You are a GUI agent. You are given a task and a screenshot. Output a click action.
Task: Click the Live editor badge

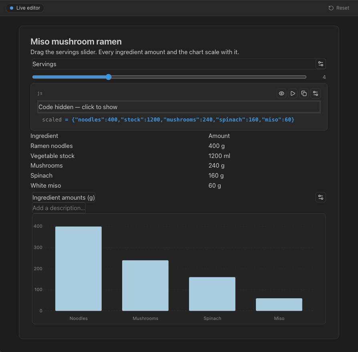25,8
